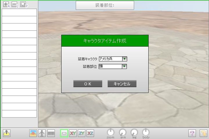Adjust the arm dial
The image size is (209, 139).
(123, 132)
